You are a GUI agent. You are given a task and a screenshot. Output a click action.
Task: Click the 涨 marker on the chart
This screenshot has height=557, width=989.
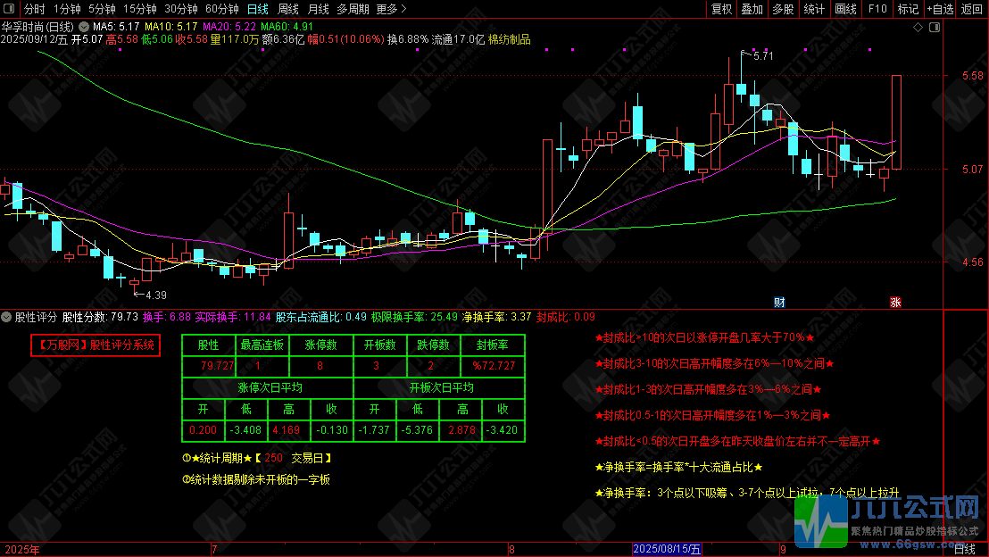point(895,303)
